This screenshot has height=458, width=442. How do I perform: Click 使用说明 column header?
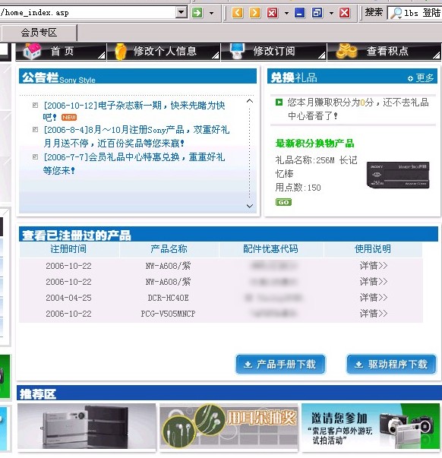click(373, 249)
